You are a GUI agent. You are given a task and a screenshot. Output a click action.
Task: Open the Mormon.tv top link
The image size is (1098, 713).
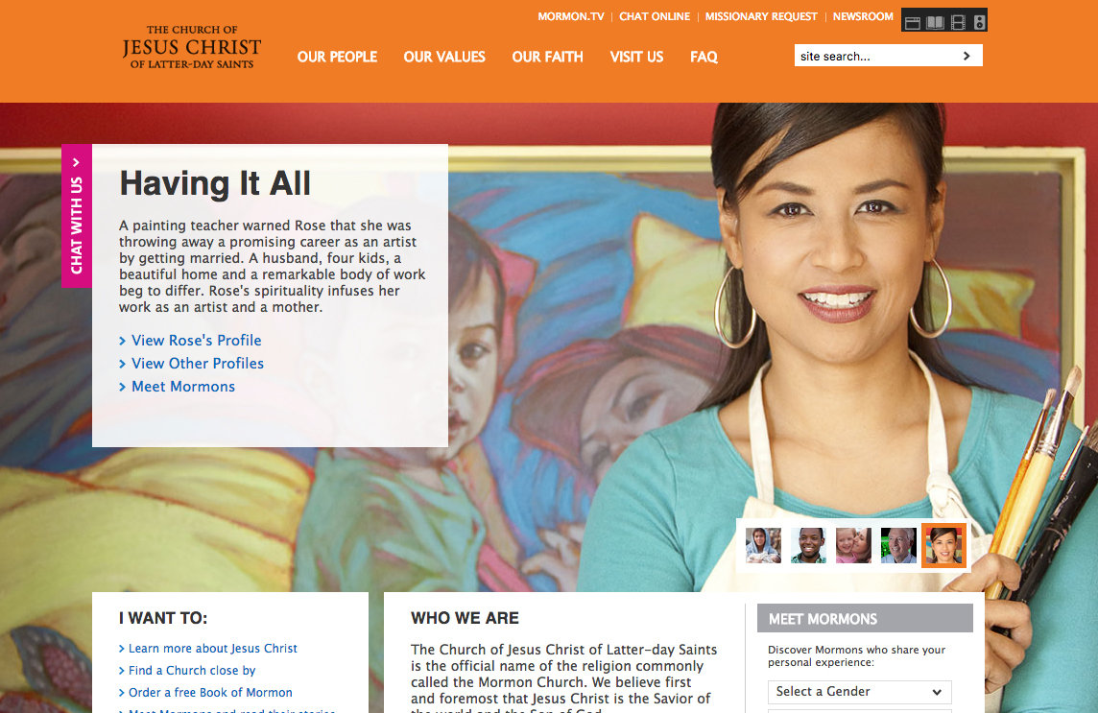pos(571,16)
